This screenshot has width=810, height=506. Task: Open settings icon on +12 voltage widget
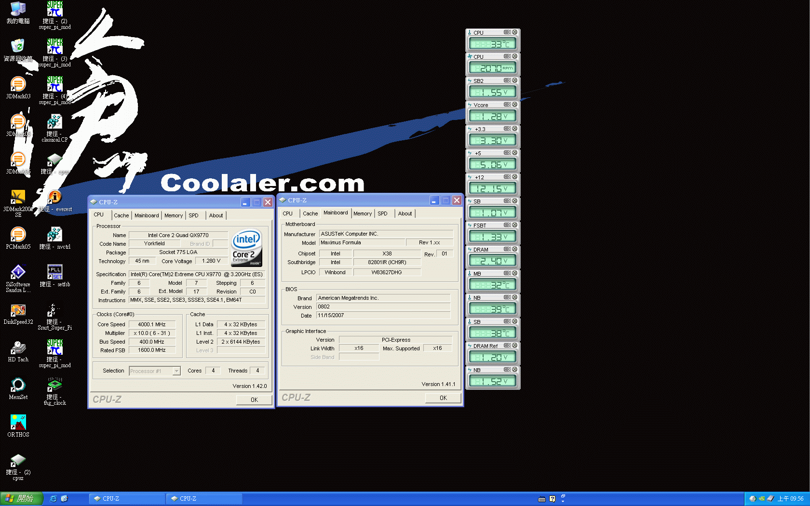507,177
